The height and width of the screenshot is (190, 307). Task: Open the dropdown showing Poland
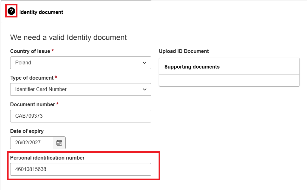click(81, 63)
